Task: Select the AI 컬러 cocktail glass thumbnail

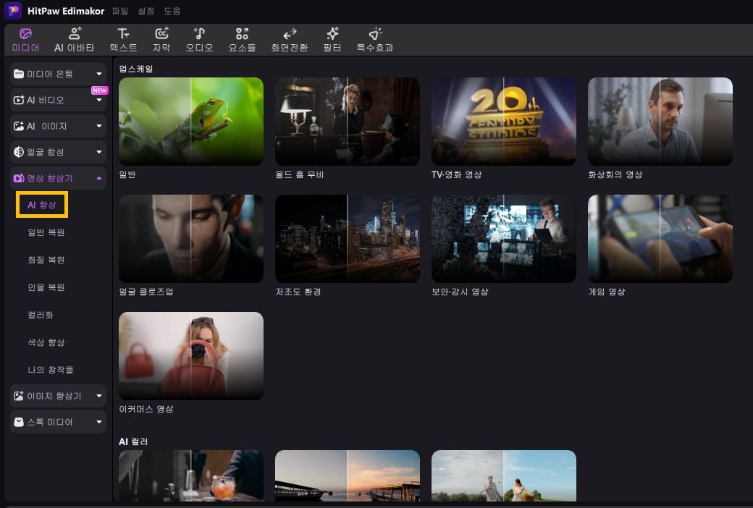Action: (191, 476)
